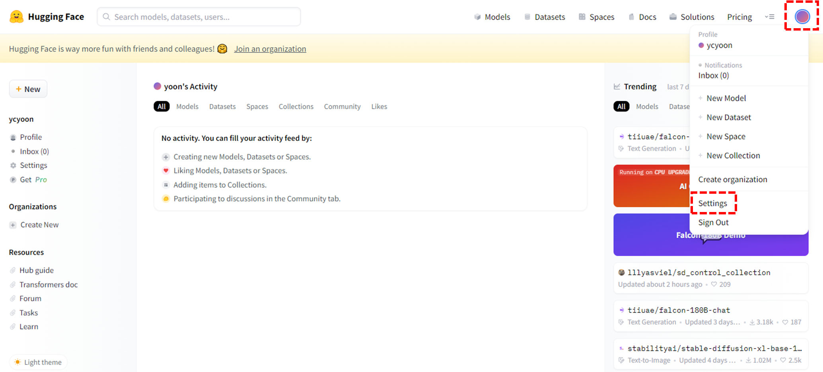
Task: Open the user avatar menu
Action: (x=802, y=16)
